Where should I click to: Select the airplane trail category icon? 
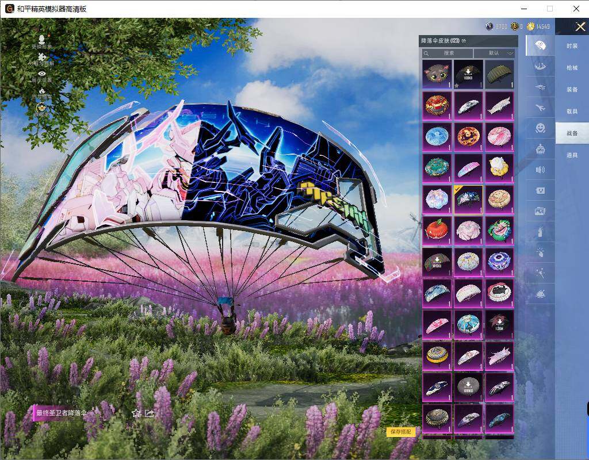click(x=540, y=108)
